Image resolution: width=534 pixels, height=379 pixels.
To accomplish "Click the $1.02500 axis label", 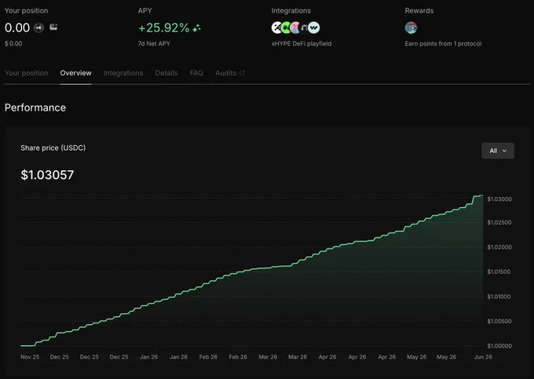I will point(499,223).
